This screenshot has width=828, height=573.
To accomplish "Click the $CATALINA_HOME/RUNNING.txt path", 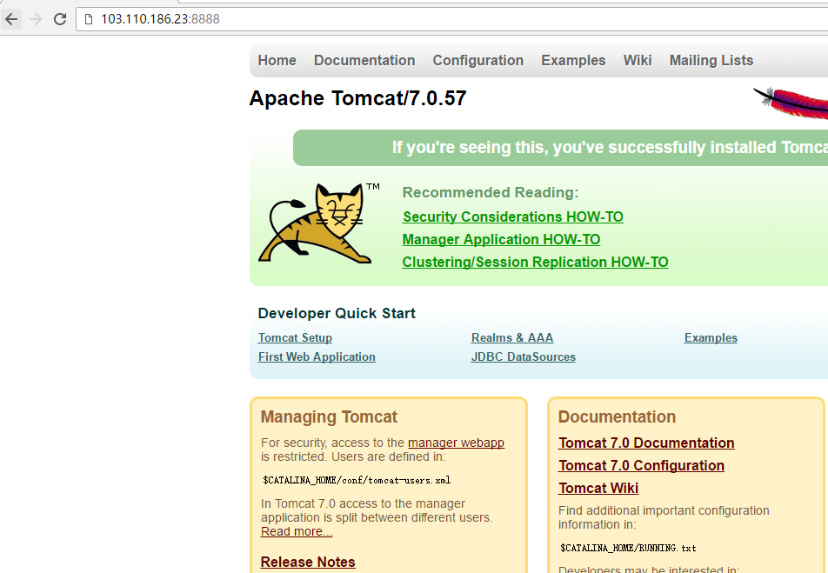I will 628,548.
